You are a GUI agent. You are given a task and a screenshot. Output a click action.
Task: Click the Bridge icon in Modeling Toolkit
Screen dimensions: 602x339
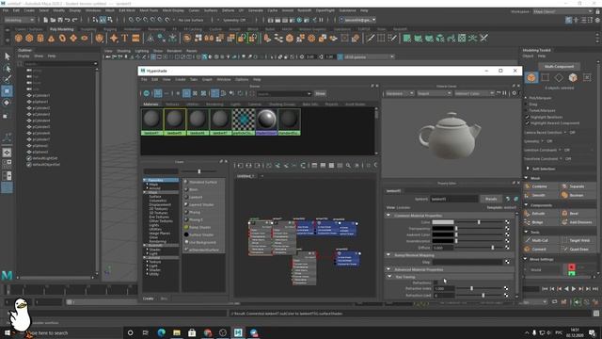coord(527,222)
